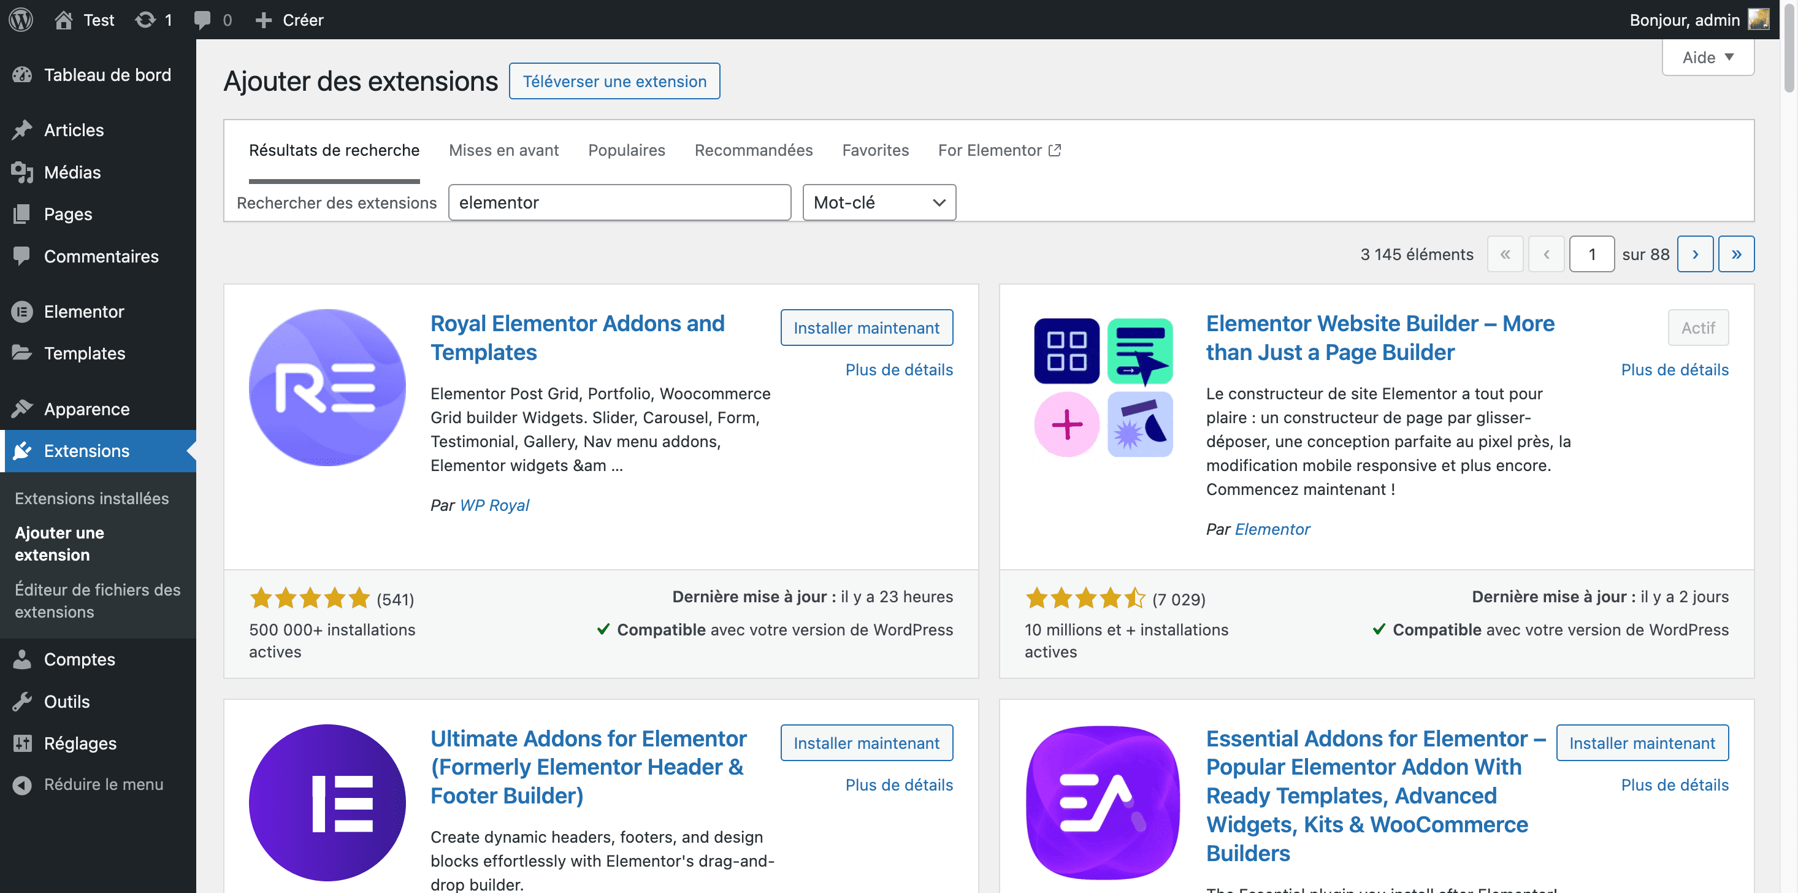Click the Templates folder icon
Viewport: 1798px width, 893px height.
pyautogui.click(x=22, y=353)
